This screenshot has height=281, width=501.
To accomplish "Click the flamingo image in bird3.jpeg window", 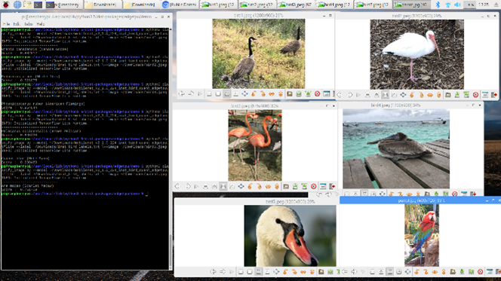I will pyautogui.click(x=255, y=145).
